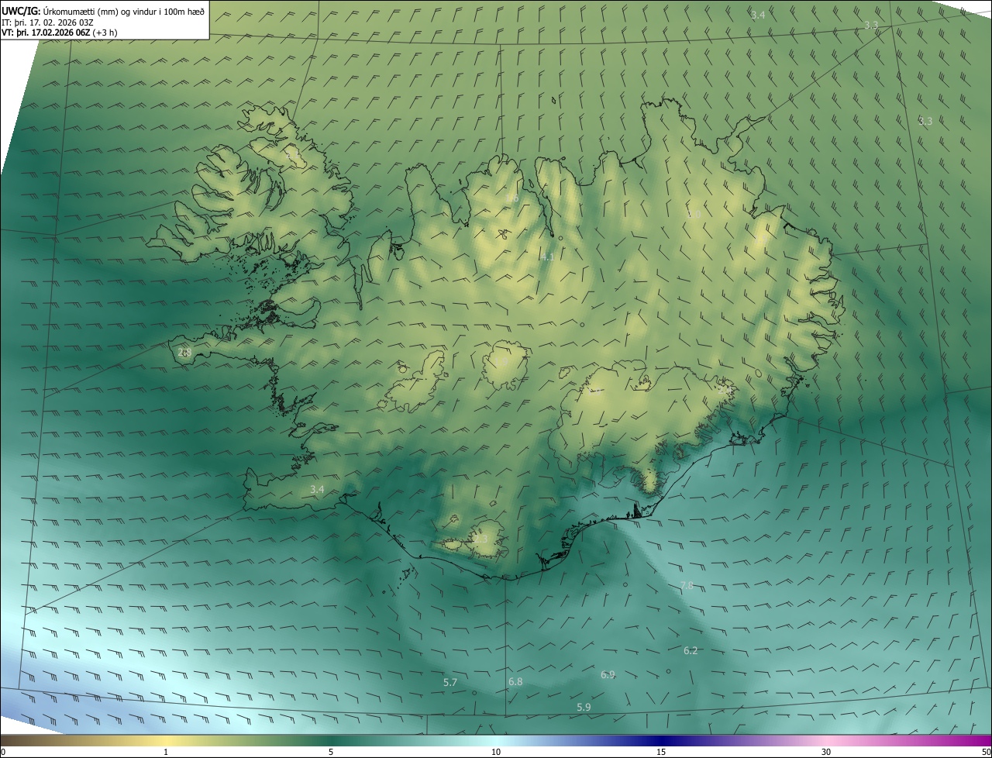Screen dimensions: 992x758
Task: Click the "IT: þri. 17. 02. 2026 03Z" line
Action: 47,22
